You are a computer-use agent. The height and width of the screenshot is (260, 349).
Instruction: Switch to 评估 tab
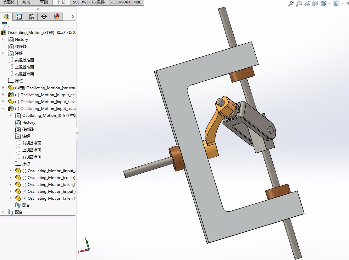[61, 2]
